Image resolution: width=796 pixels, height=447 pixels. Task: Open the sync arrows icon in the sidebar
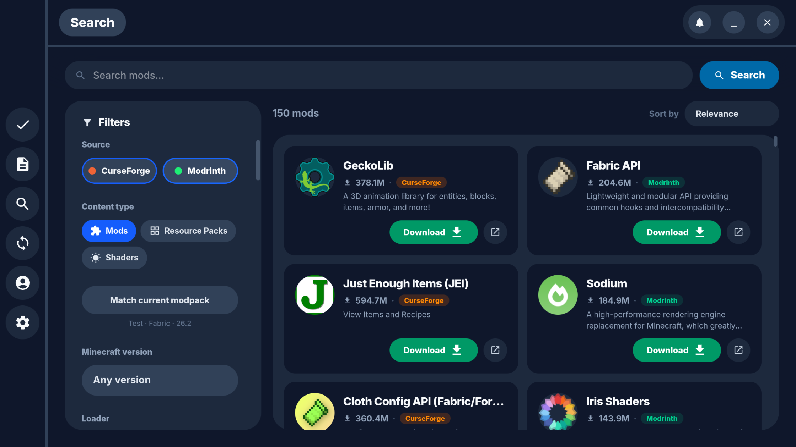pyautogui.click(x=23, y=243)
